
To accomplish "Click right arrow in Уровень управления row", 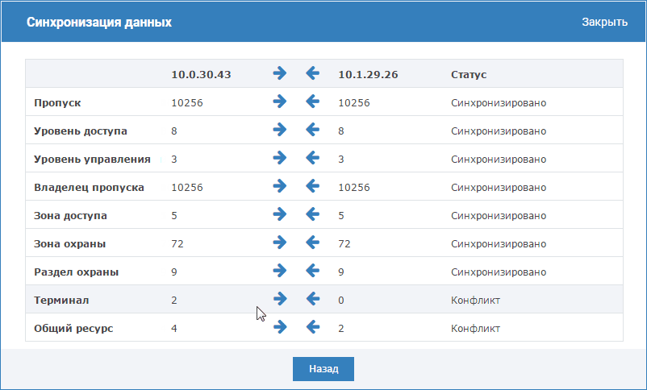I will click(x=280, y=158).
